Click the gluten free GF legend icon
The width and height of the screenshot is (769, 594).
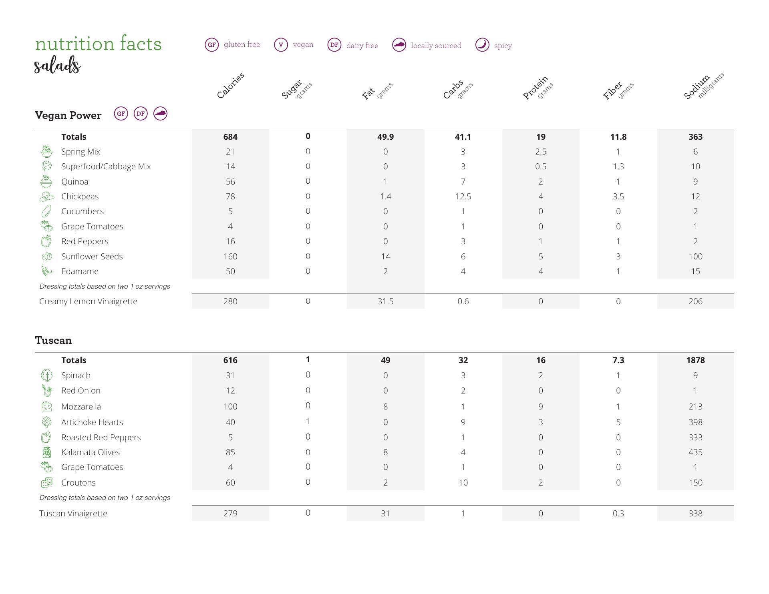tap(212, 45)
